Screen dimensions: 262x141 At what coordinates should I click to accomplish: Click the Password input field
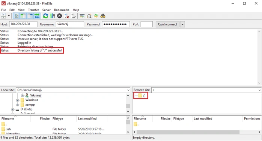tap(116, 24)
